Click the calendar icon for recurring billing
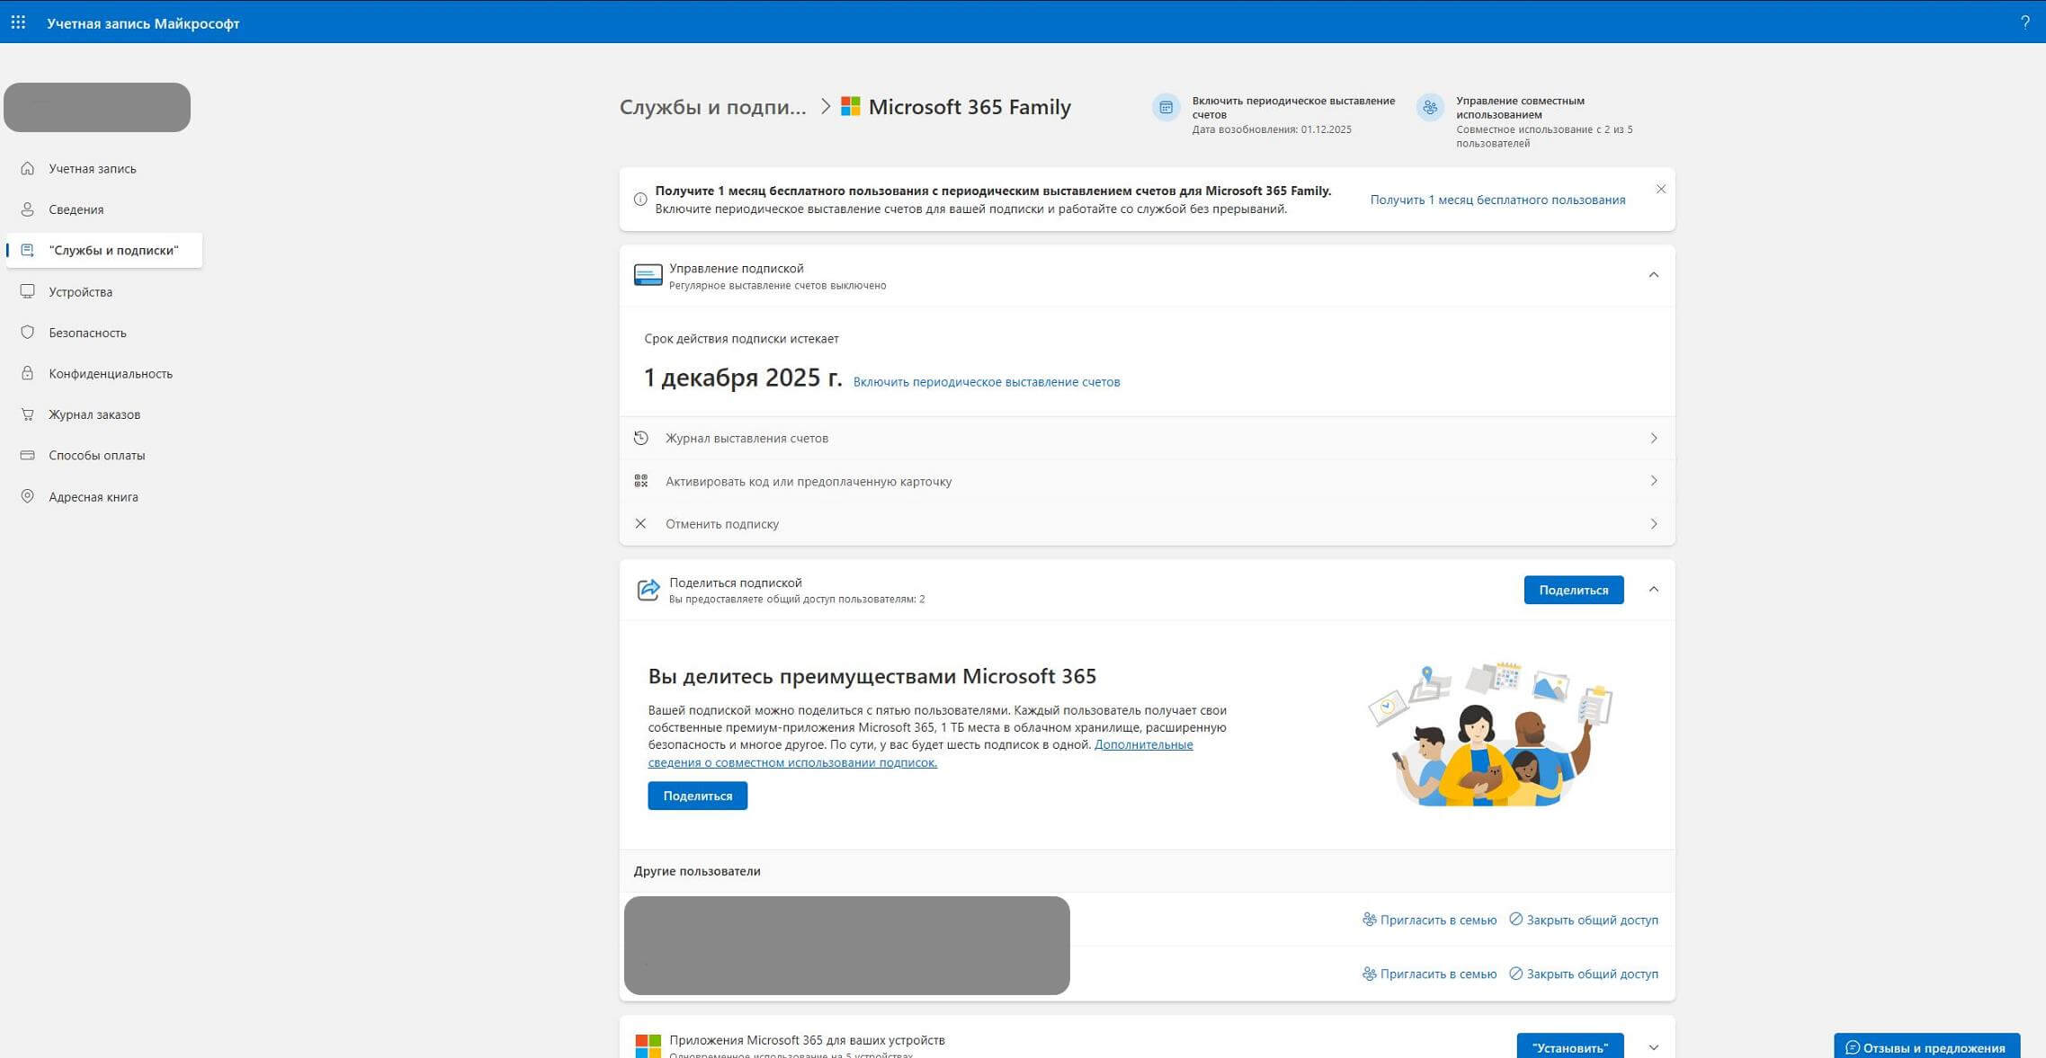This screenshot has height=1058, width=2046. pyautogui.click(x=1166, y=107)
